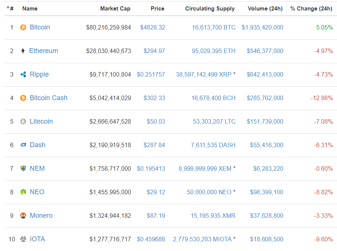Screen dimensions: 337x251
Task: Click the Bitcoin Cash logo icon
Action: pos(23,98)
